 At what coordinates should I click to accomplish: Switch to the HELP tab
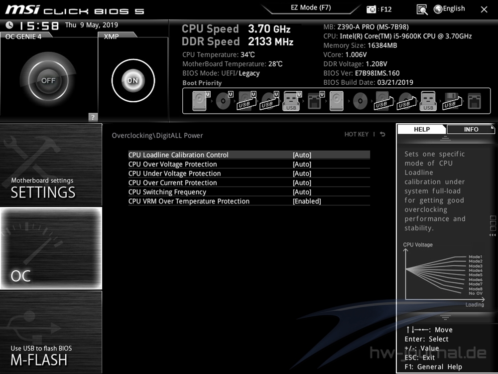pyautogui.click(x=422, y=129)
